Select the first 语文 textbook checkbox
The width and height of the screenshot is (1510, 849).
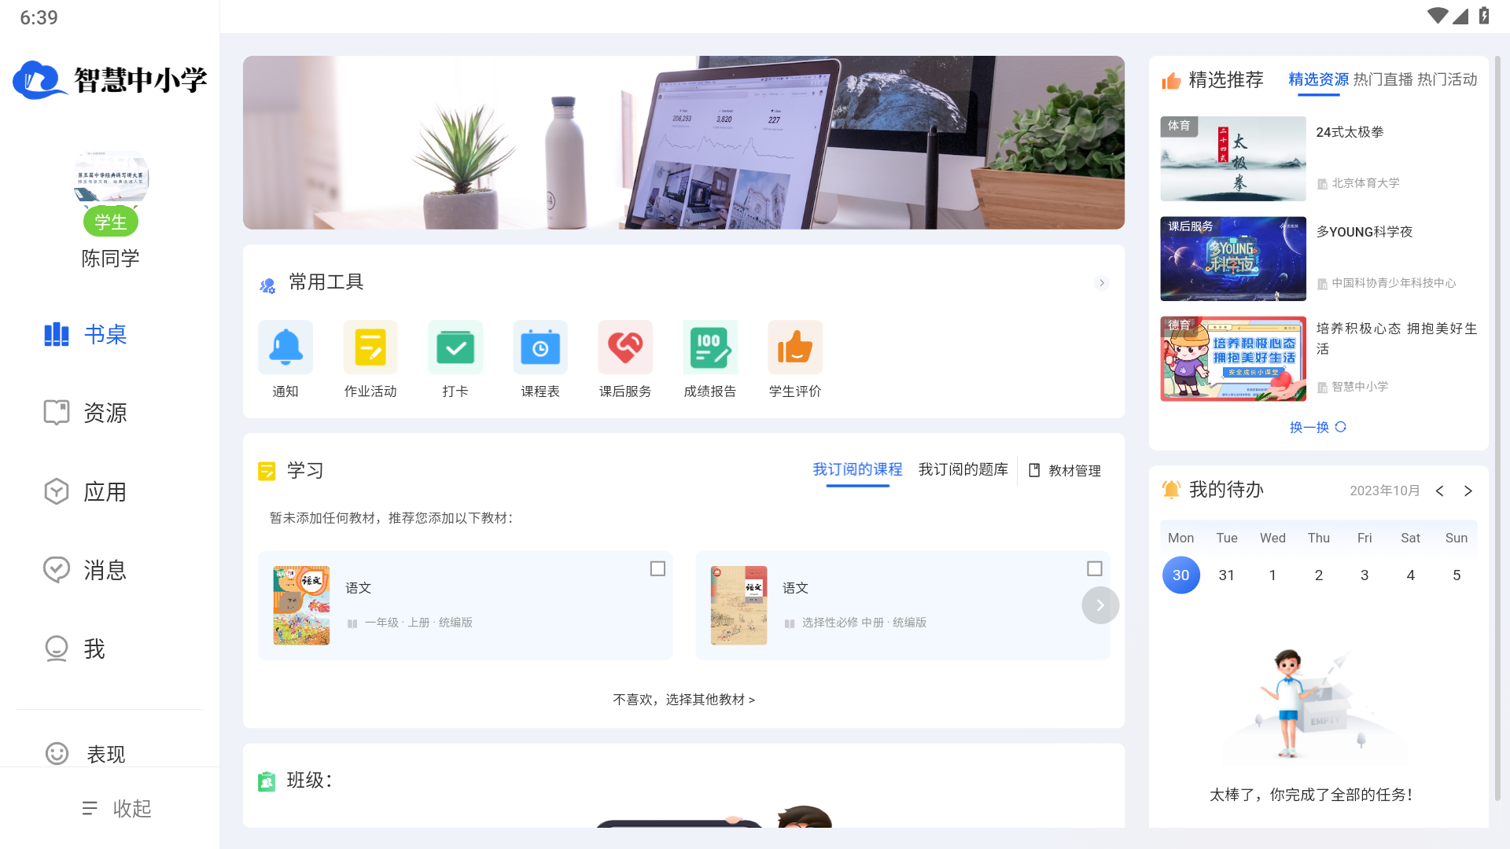[x=657, y=568]
